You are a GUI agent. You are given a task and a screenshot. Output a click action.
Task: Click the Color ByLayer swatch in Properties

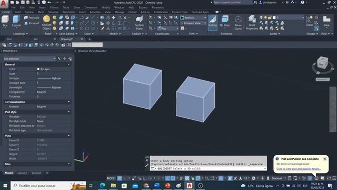pos(38,69)
